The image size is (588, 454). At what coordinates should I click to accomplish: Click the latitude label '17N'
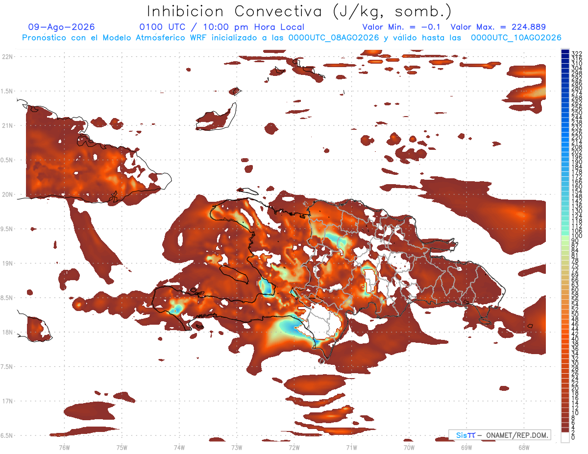pos(7,401)
